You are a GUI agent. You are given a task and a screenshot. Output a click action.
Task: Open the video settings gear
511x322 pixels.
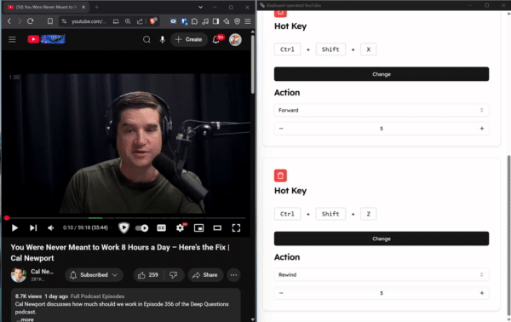[x=181, y=227]
